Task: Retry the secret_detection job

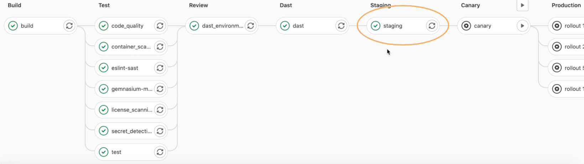Action: [x=160, y=131]
